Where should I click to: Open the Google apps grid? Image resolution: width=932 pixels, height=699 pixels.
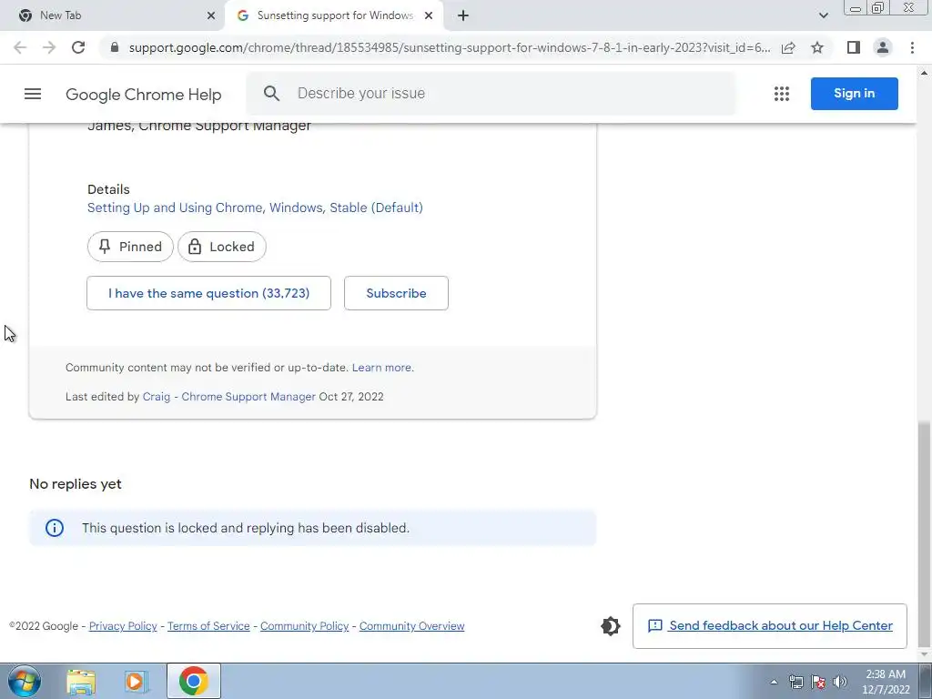pyautogui.click(x=782, y=94)
